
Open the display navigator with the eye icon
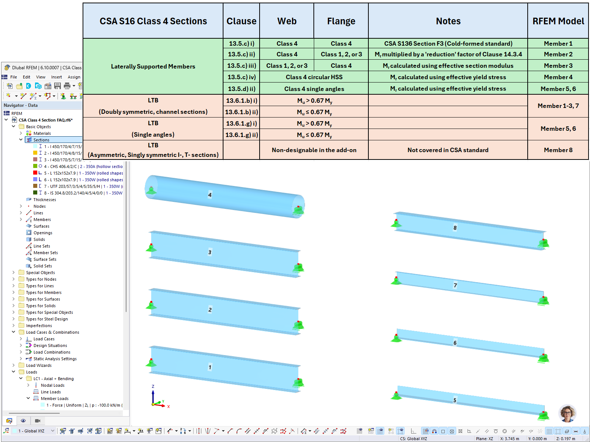23,420
